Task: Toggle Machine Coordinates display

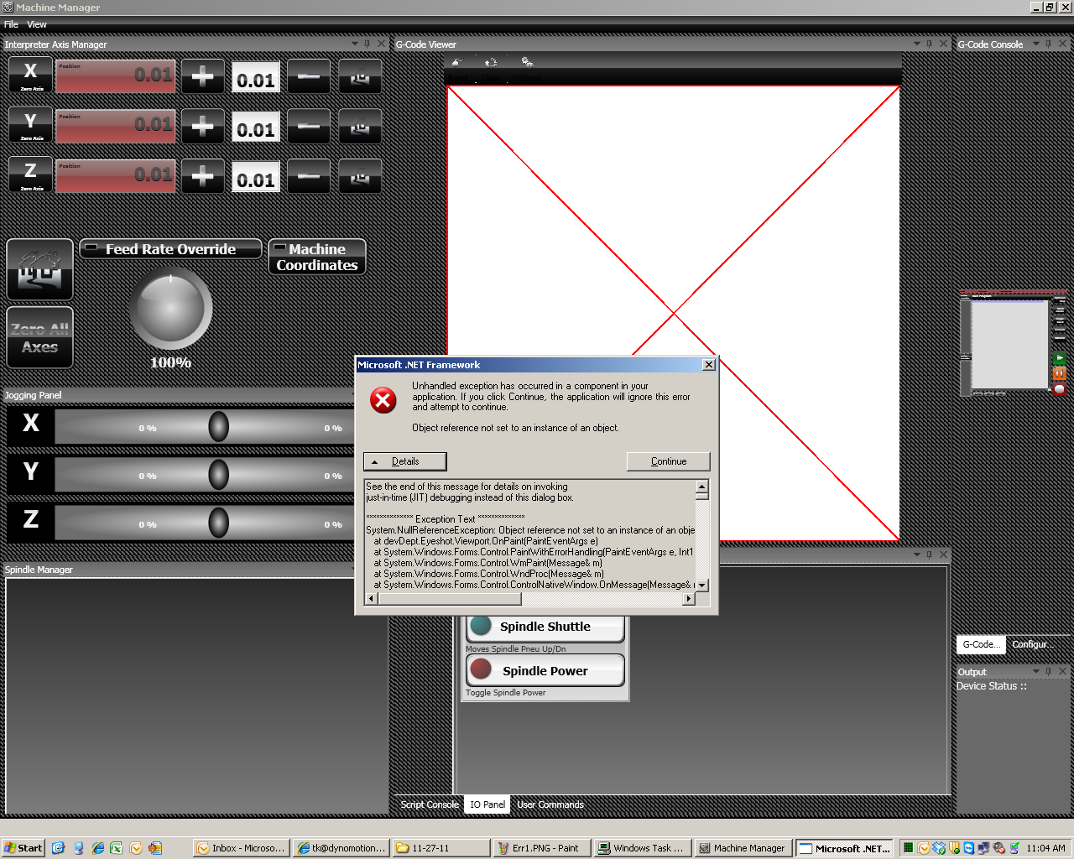Action: 317,257
